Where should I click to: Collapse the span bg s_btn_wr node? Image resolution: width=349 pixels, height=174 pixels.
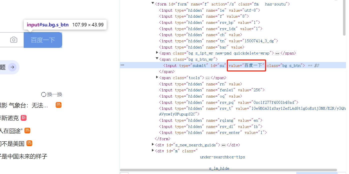click(157, 59)
